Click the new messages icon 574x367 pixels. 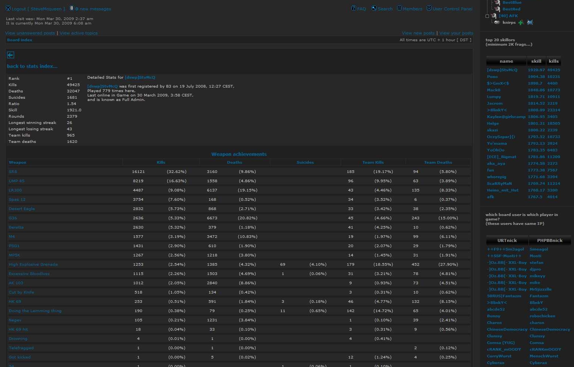[71, 8]
